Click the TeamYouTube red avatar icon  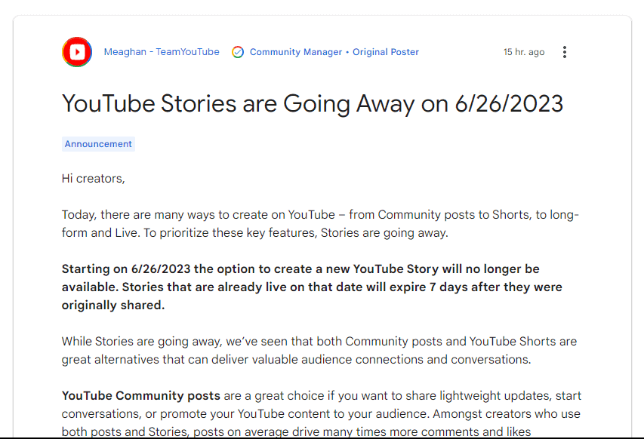[x=77, y=52]
